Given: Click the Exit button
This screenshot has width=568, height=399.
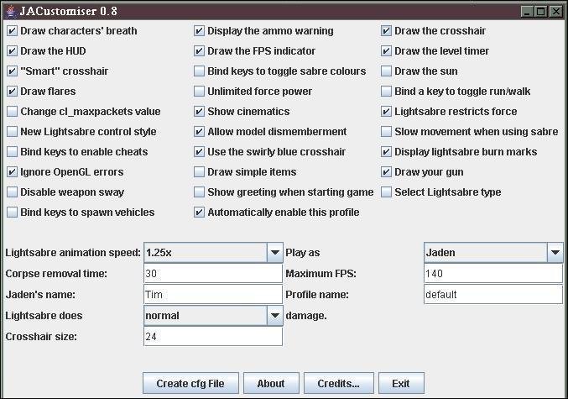Looking at the screenshot, I should 400,383.
